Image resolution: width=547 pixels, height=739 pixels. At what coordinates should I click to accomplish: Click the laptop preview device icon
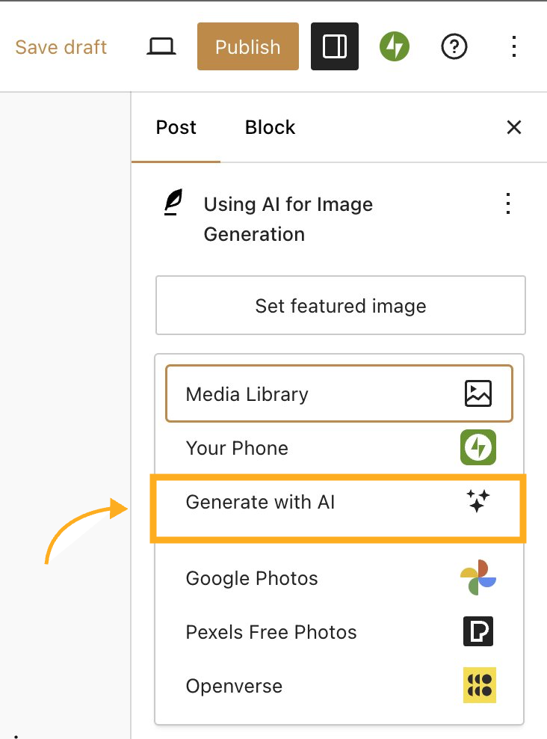click(161, 47)
